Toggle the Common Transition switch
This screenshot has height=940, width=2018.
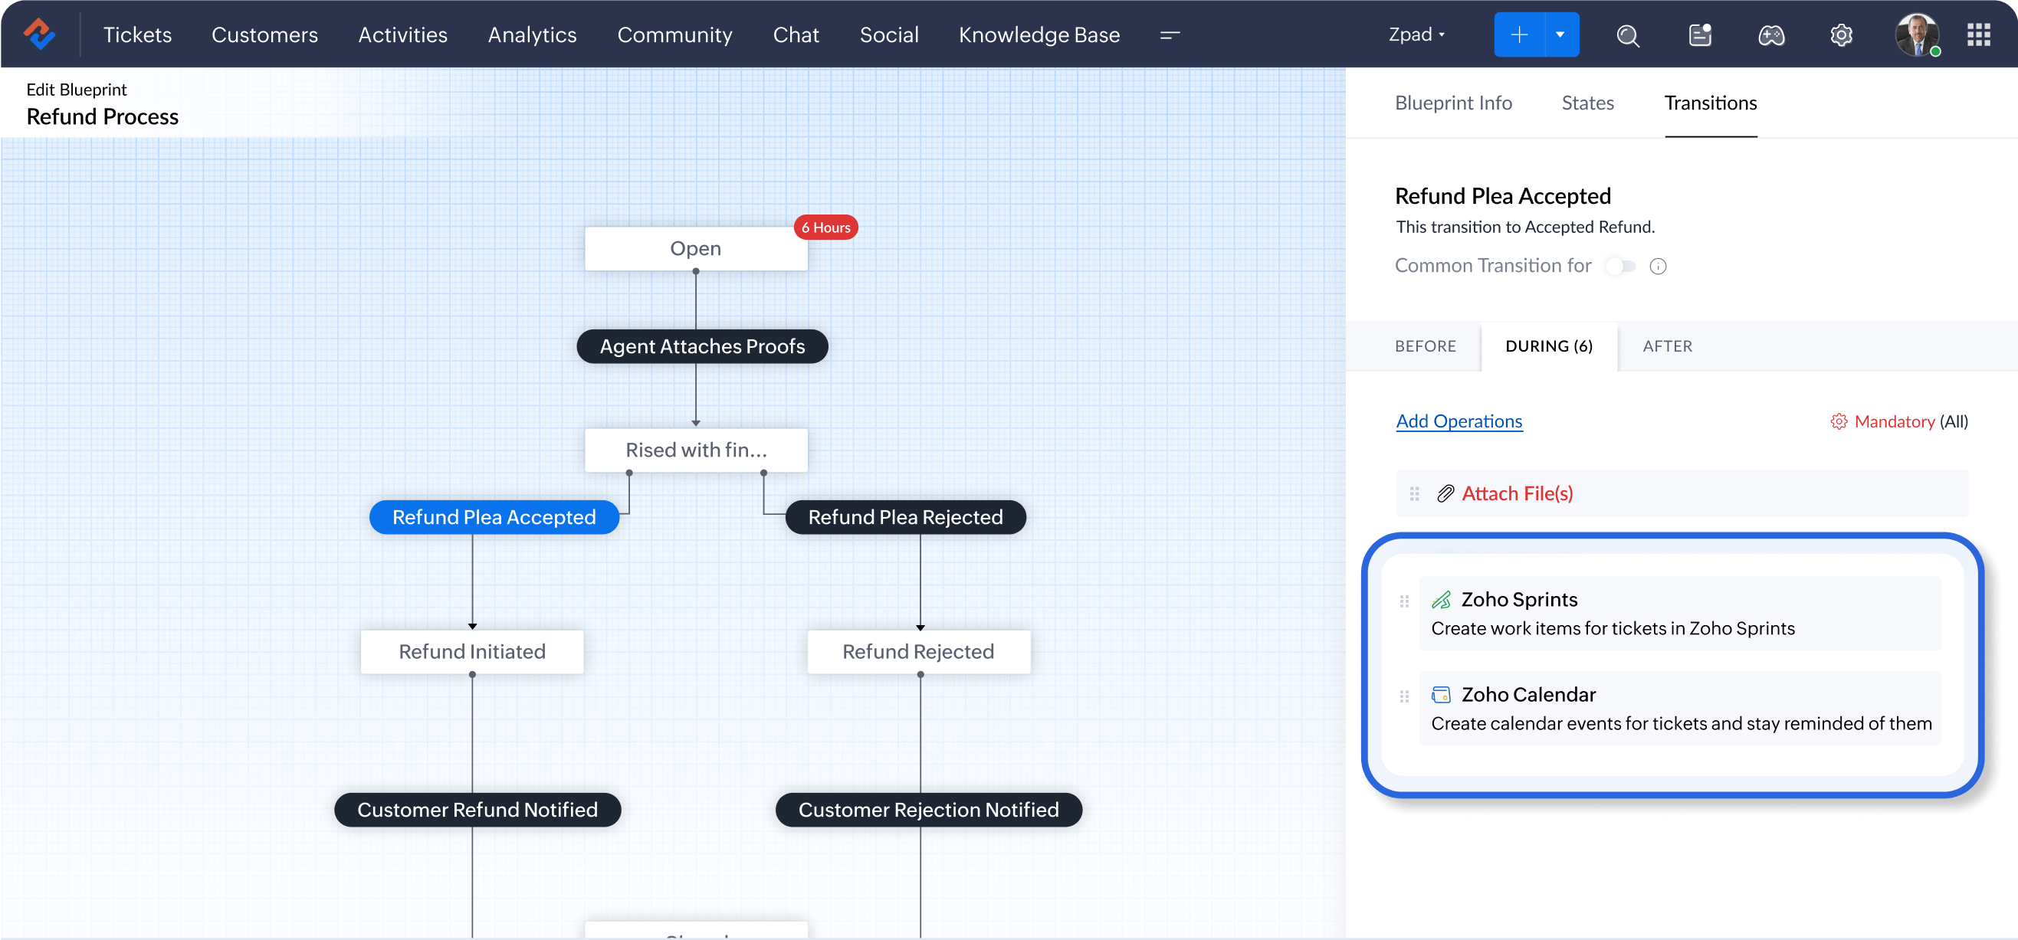(x=1620, y=267)
